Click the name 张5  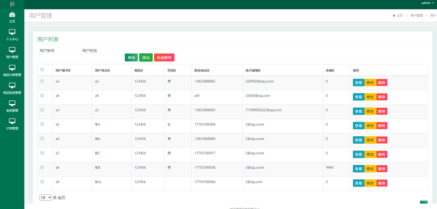(x=97, y=124)
